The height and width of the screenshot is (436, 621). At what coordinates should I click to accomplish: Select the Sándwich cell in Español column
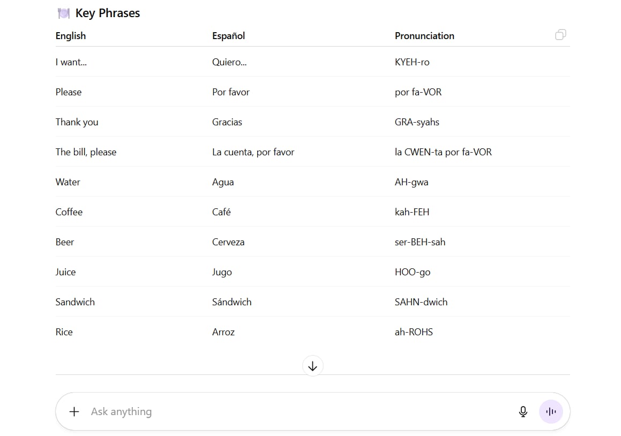[231, 302]
